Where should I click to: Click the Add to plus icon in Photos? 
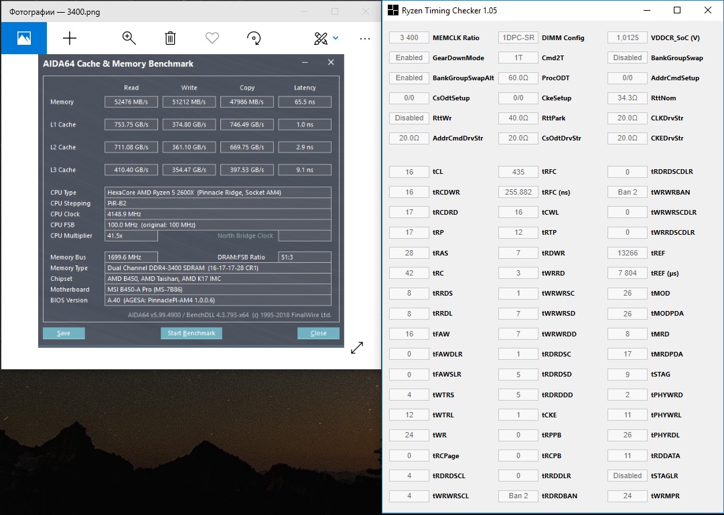tap(70, 38)
